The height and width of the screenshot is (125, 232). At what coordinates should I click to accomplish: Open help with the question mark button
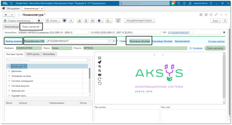225,21
